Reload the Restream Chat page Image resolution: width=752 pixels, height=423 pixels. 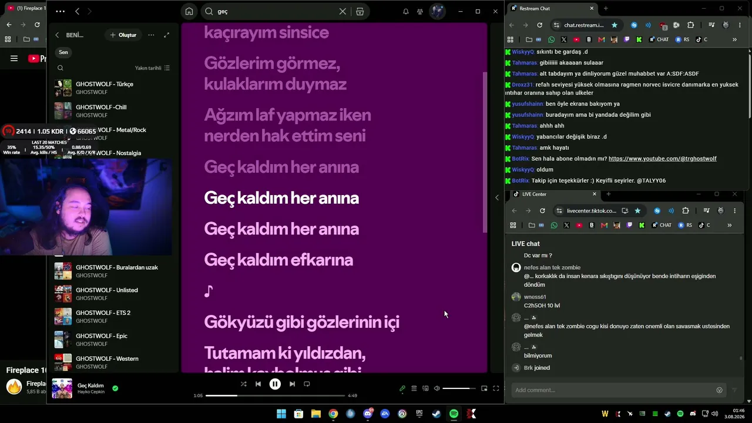pos(539,25)
